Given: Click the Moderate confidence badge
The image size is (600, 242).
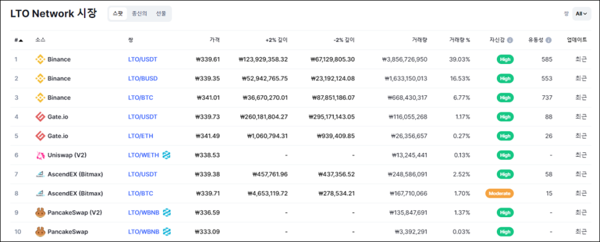Looking at the screenshot, I should click(499, 193).
